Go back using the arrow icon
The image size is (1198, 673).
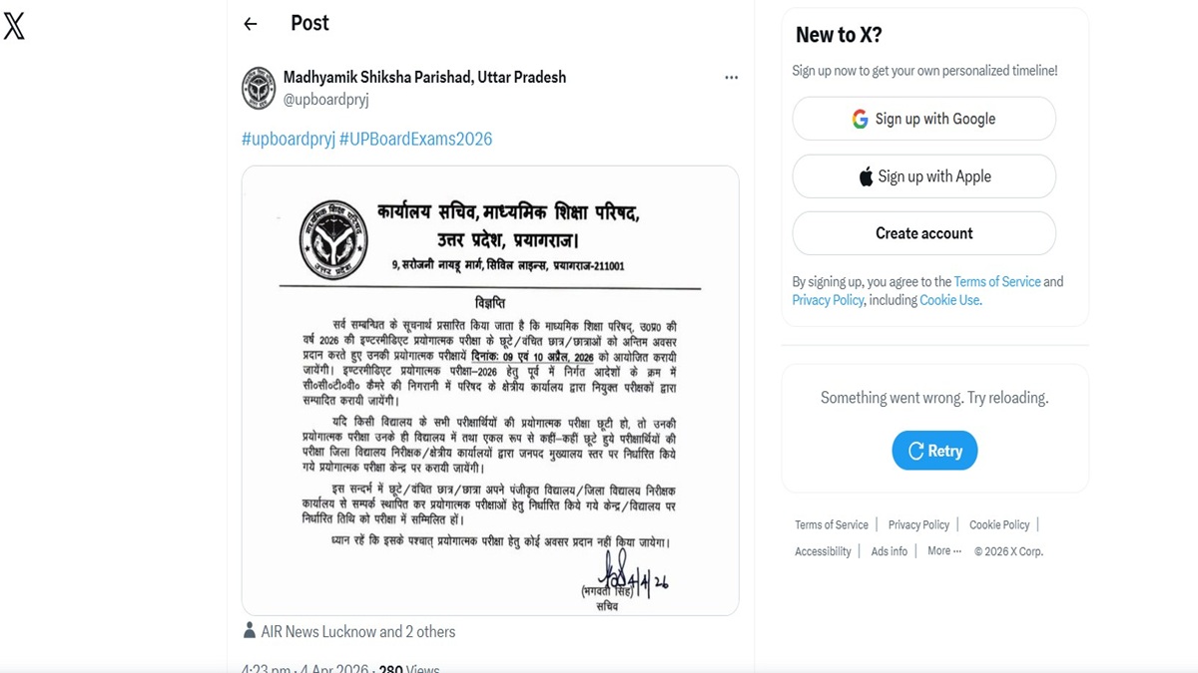[251, 24]
